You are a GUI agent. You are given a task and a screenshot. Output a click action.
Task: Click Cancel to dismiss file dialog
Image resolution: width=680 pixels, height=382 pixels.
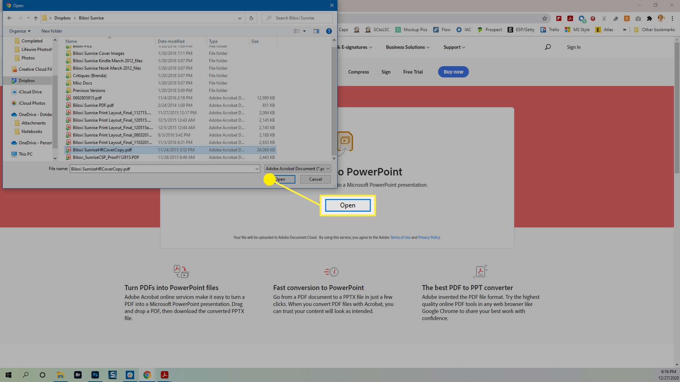pos(316,179)
